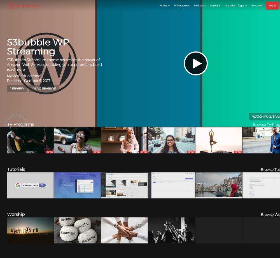The height and width of the screenshot is (258, 280).
Task: Click SERIES badge on yoga pose thumbnail
Action: coord(238,152)
